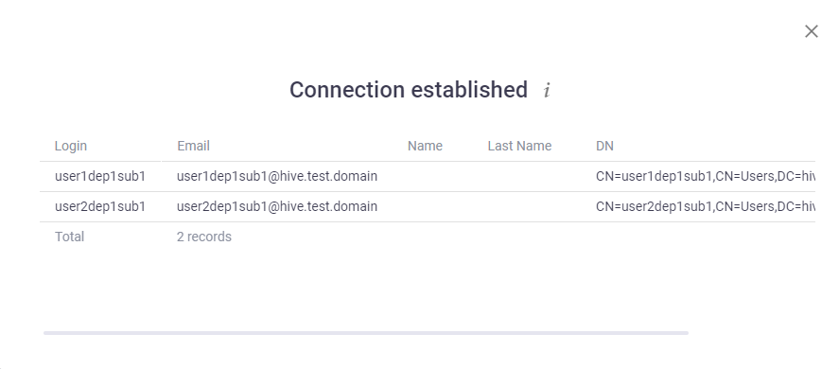Click the Connection established heading
839x369 pixels.
pos(409,90)
